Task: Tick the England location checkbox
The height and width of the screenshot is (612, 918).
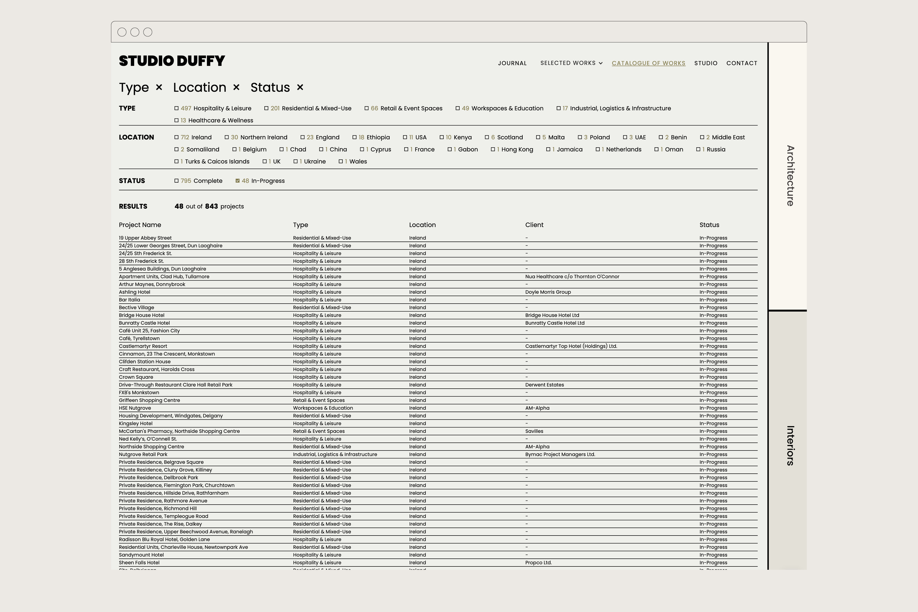Action: pyautogui.click(x=303, y=137)
